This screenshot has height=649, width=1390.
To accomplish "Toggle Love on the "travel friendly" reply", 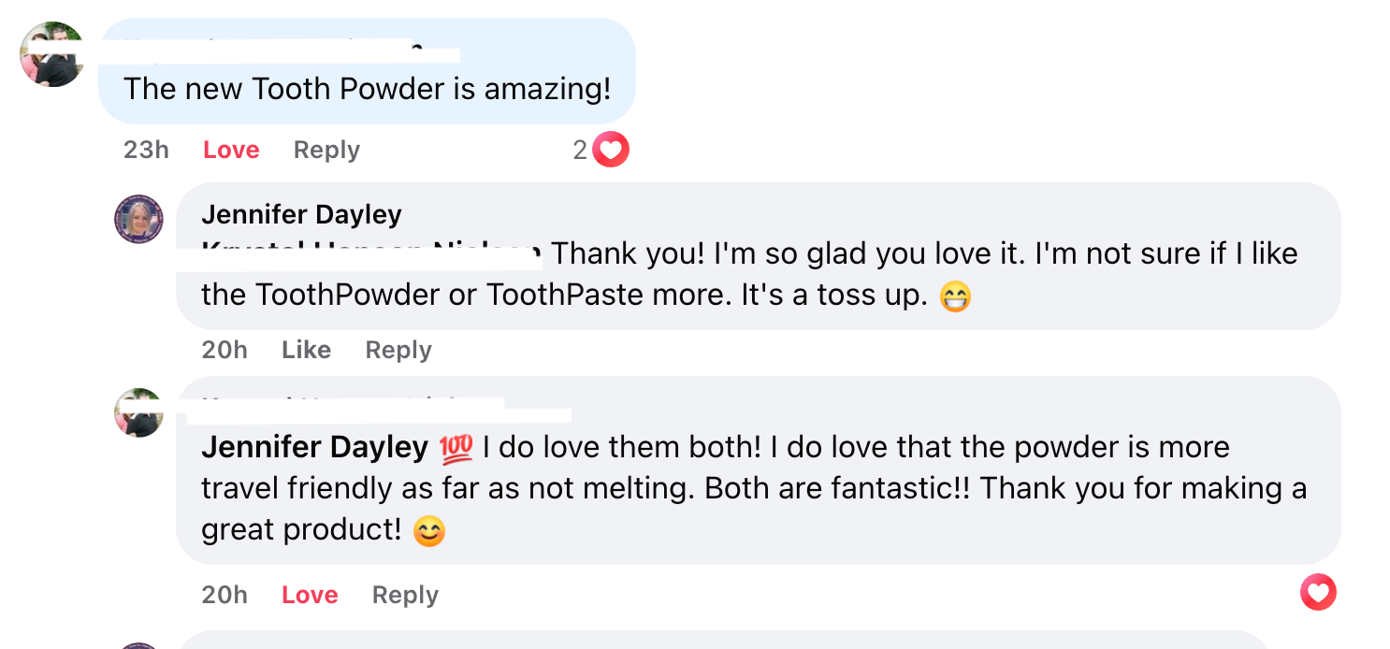I will click(310, 595).
